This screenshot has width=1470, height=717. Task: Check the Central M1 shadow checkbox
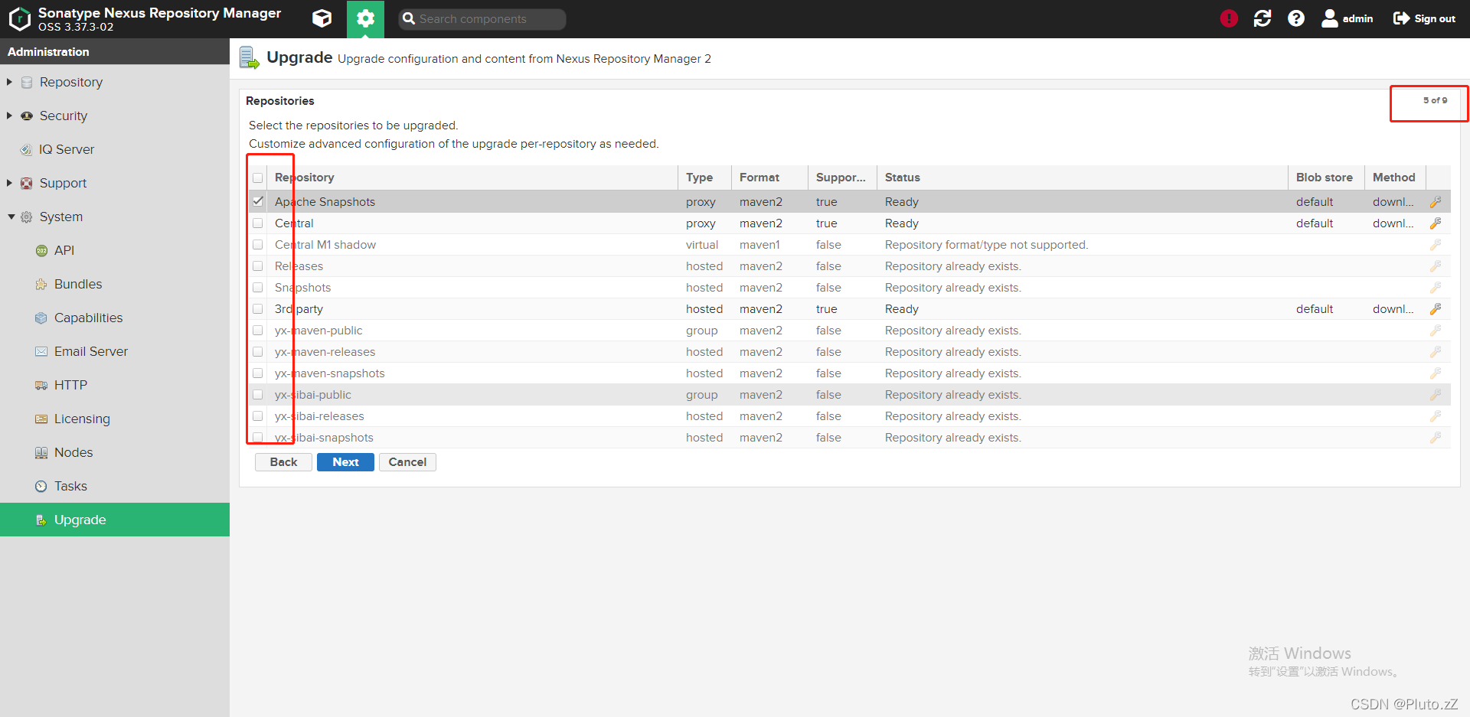[258, 245]
